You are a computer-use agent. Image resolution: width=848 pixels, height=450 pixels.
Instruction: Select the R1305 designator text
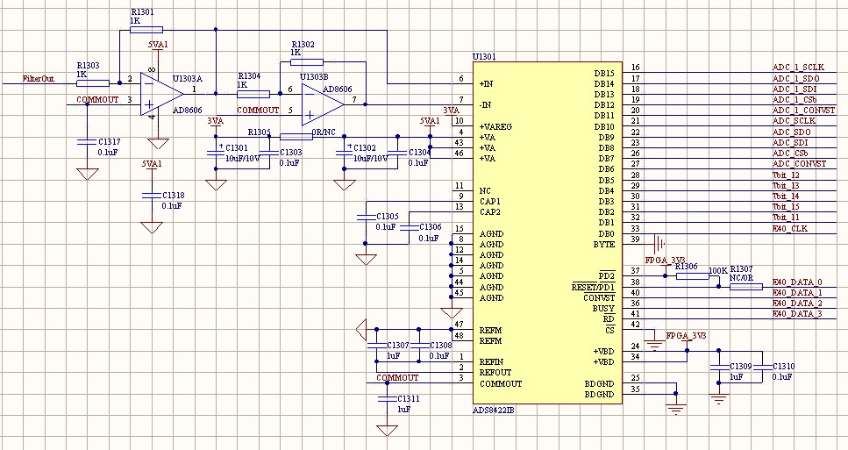pyautogui.click(x=259, y=132)
